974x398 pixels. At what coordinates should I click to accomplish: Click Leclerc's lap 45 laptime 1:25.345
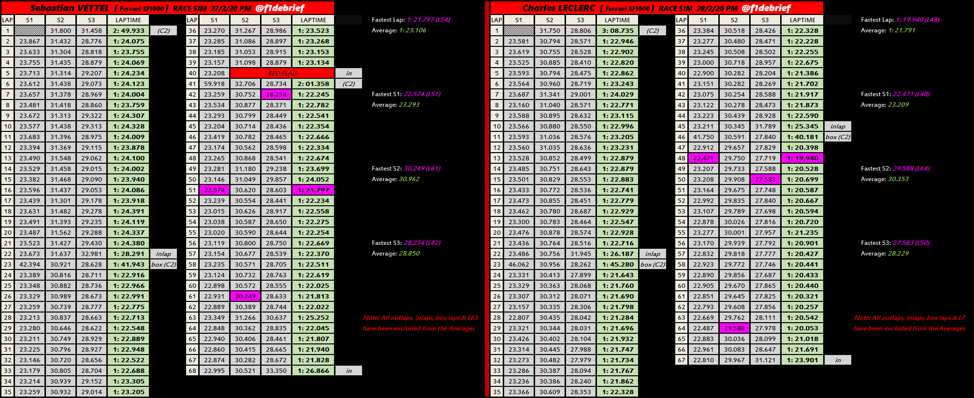(x=802, y=126)
